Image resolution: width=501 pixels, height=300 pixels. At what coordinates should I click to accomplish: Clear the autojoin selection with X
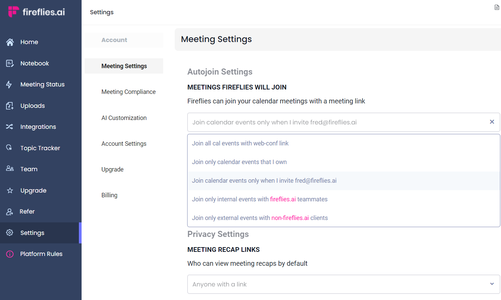492,122
